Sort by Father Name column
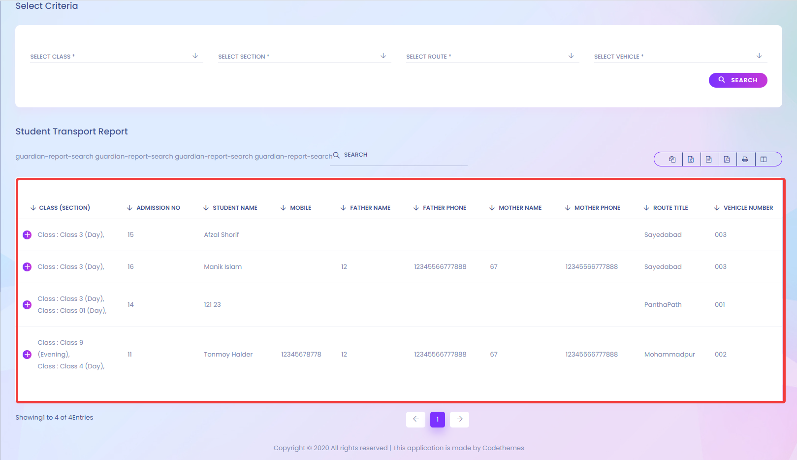797x460 pixels. click(365, 208)
